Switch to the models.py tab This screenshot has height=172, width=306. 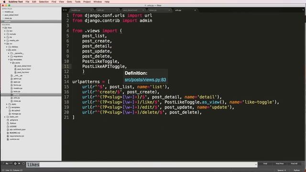click(81, 10)
